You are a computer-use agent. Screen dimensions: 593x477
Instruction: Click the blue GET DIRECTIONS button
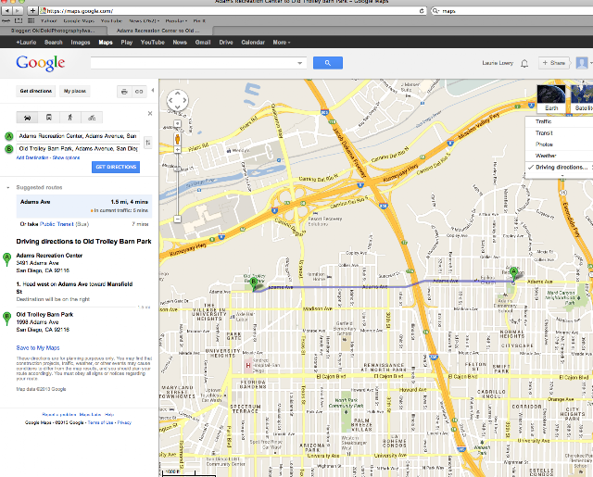click(116, 167)
